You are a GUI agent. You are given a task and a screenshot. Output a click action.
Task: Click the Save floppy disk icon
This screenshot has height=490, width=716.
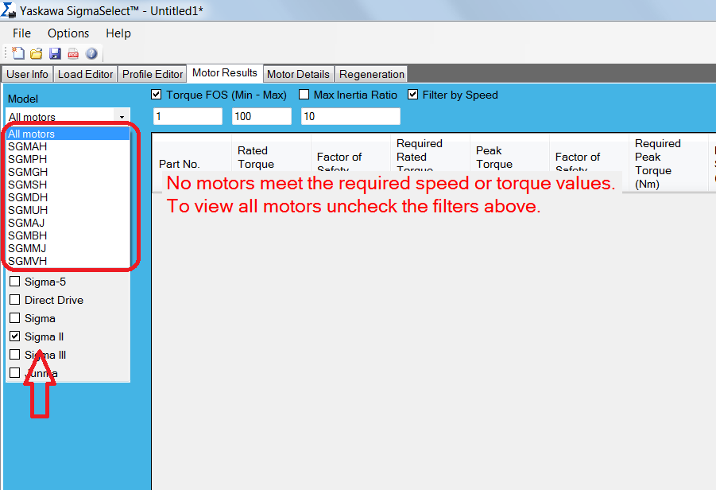pos(56,53)
